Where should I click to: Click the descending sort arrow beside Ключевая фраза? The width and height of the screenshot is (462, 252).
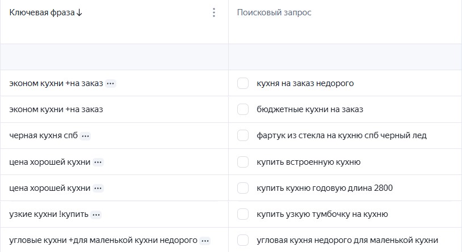pos(79,12)
